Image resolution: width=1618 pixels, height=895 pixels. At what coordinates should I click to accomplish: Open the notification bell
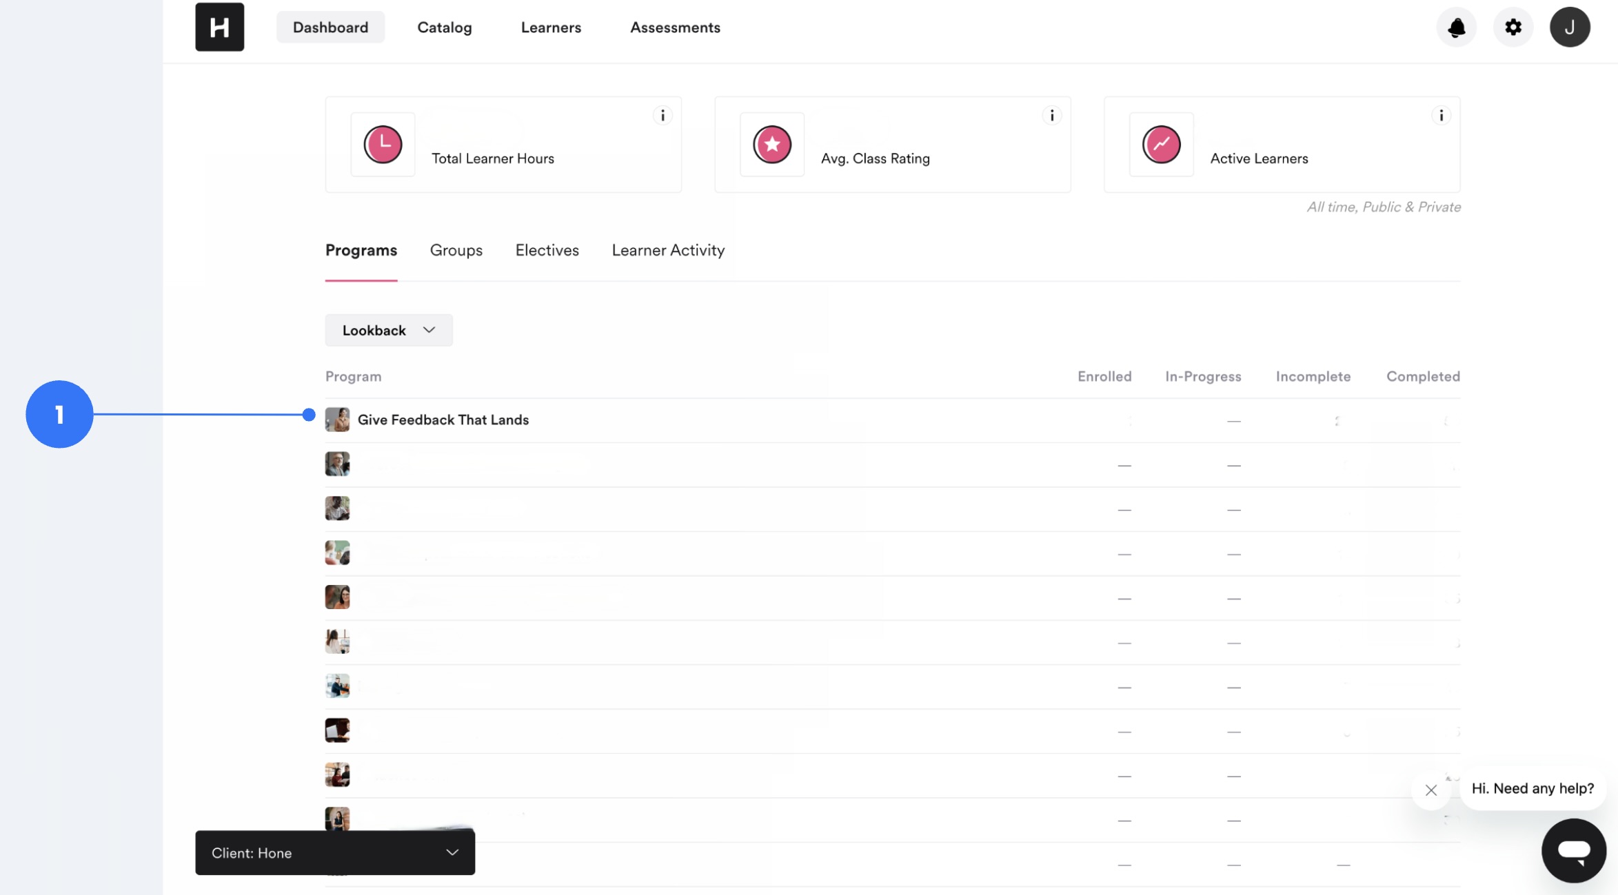point(1457,27)
